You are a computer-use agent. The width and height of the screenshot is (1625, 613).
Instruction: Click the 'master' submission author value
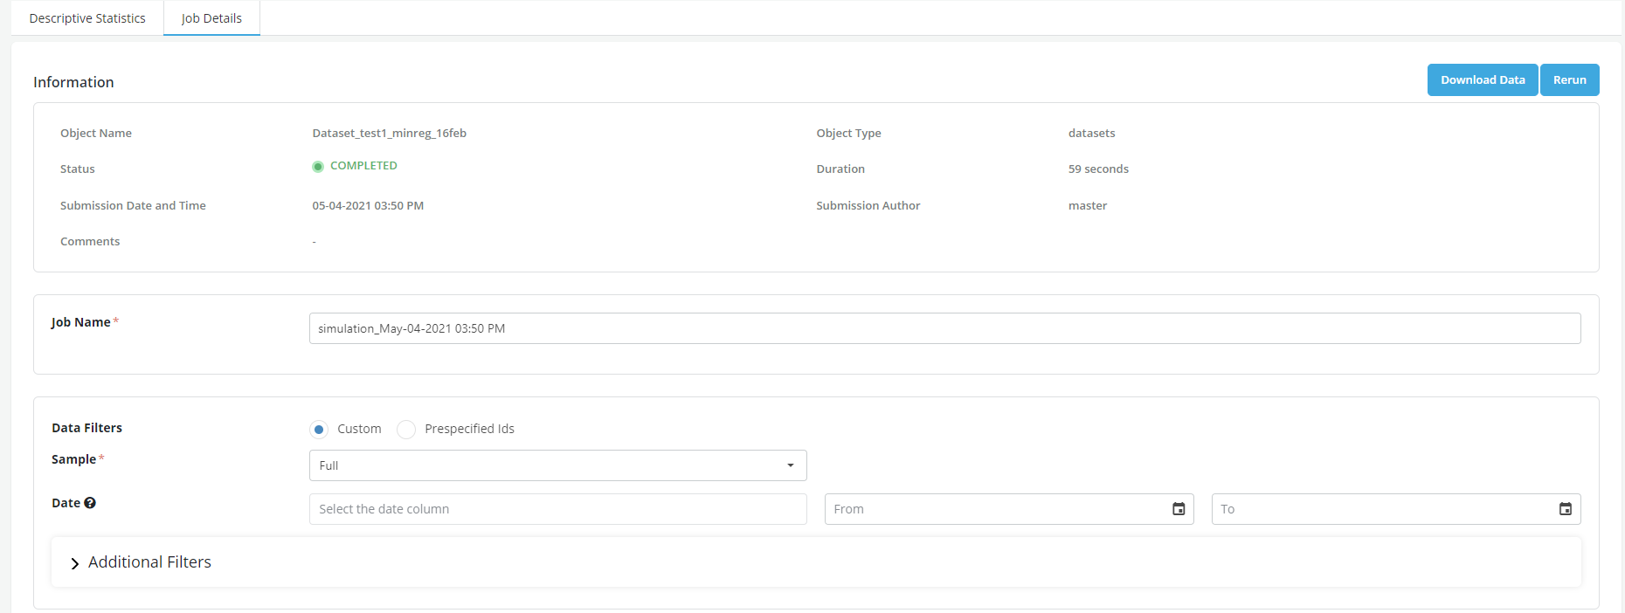(x=1087, y=205)
